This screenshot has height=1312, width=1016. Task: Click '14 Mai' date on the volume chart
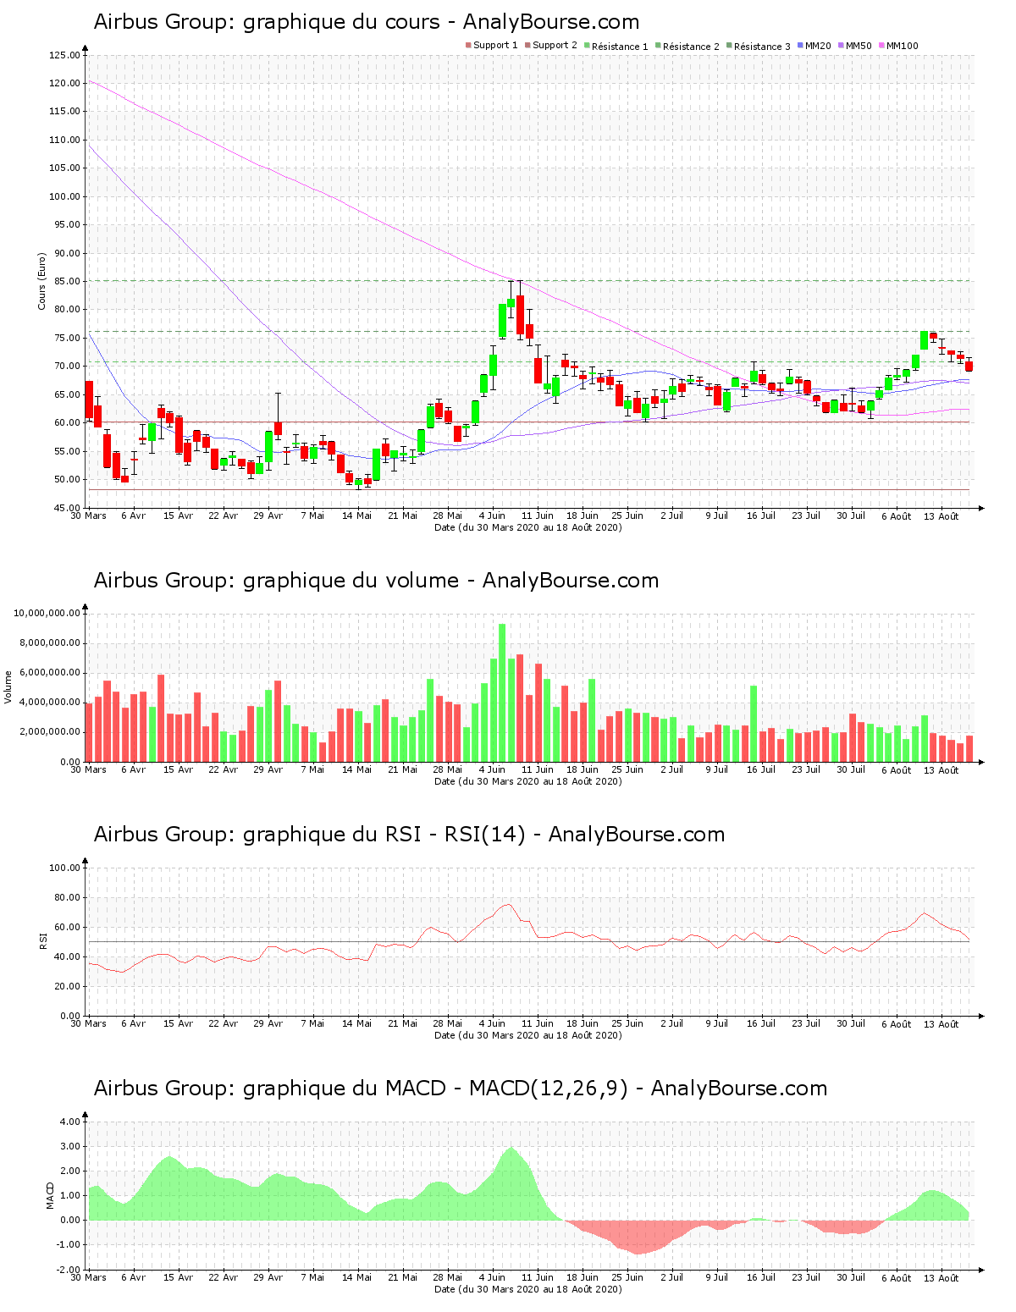[357, 770]
